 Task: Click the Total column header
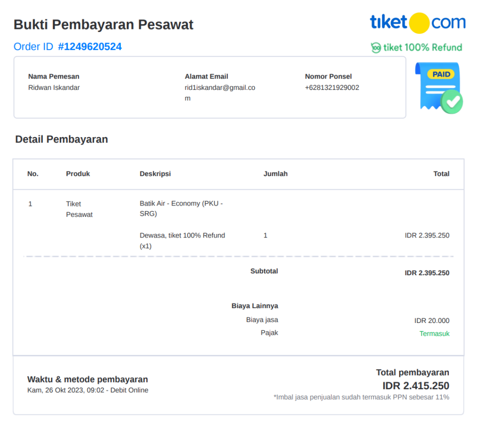point(441,174)
